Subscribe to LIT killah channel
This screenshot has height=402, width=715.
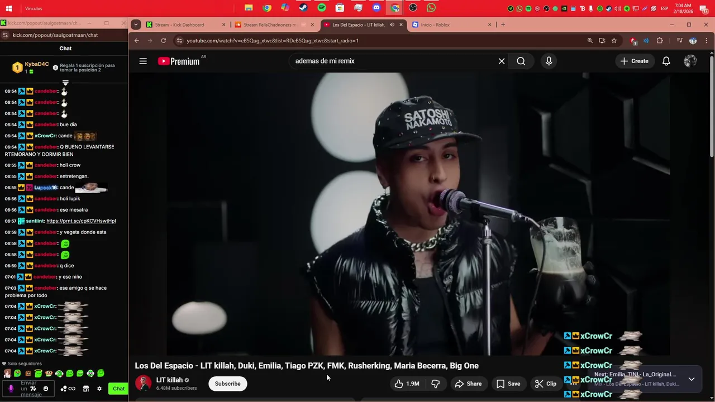(x=228, y=384)
